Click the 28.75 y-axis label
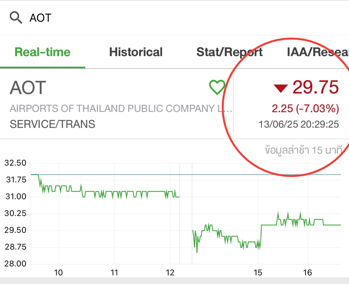This screenshot has width=349, height=284. [x=16, y=247]
